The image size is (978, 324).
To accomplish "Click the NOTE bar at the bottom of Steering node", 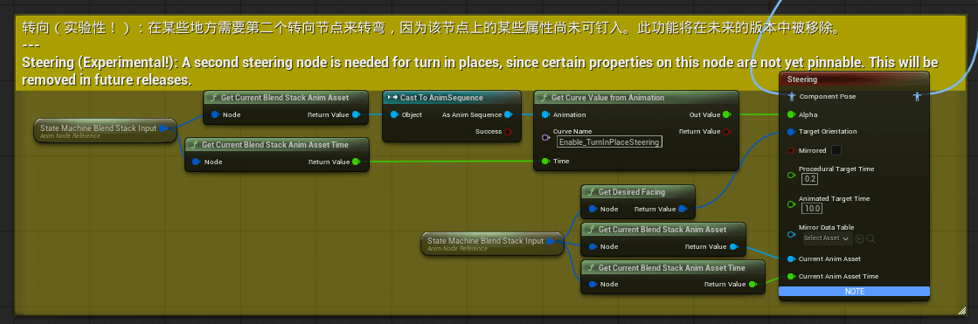I will (x=854, y=292).
